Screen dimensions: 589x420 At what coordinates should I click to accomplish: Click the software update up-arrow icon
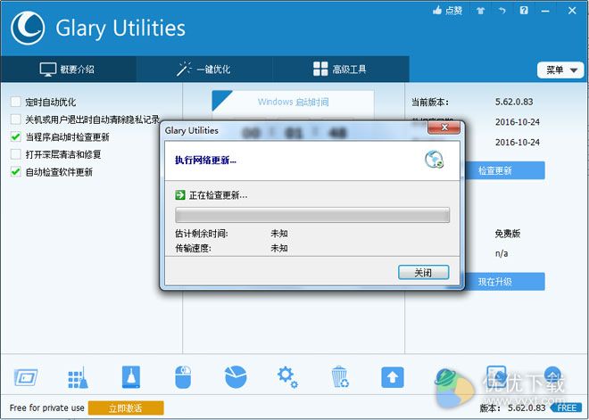[393, 377]
